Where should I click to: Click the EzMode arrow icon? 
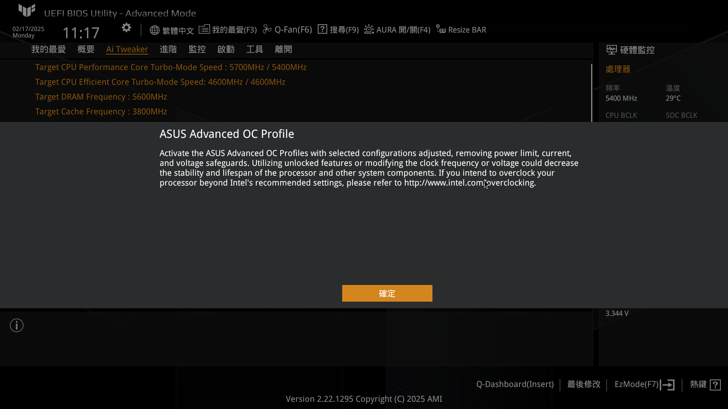point(667,385)
